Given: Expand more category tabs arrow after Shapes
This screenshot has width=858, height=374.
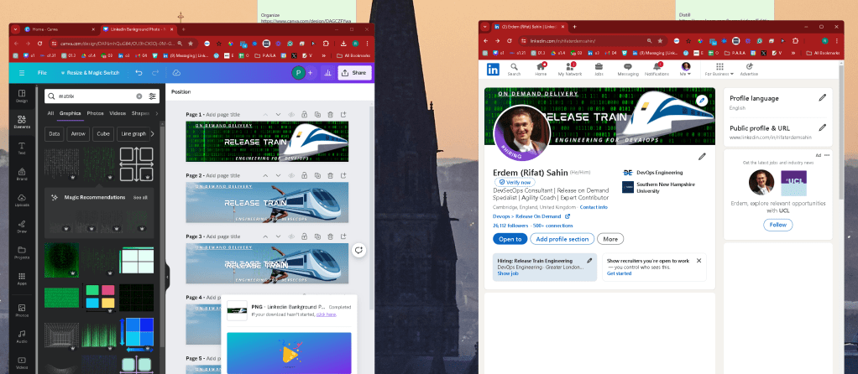Looking at the screenshot, I should click(x=156, y=114).
